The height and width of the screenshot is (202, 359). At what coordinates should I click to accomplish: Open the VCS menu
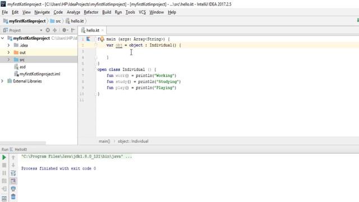pos(142,12)
